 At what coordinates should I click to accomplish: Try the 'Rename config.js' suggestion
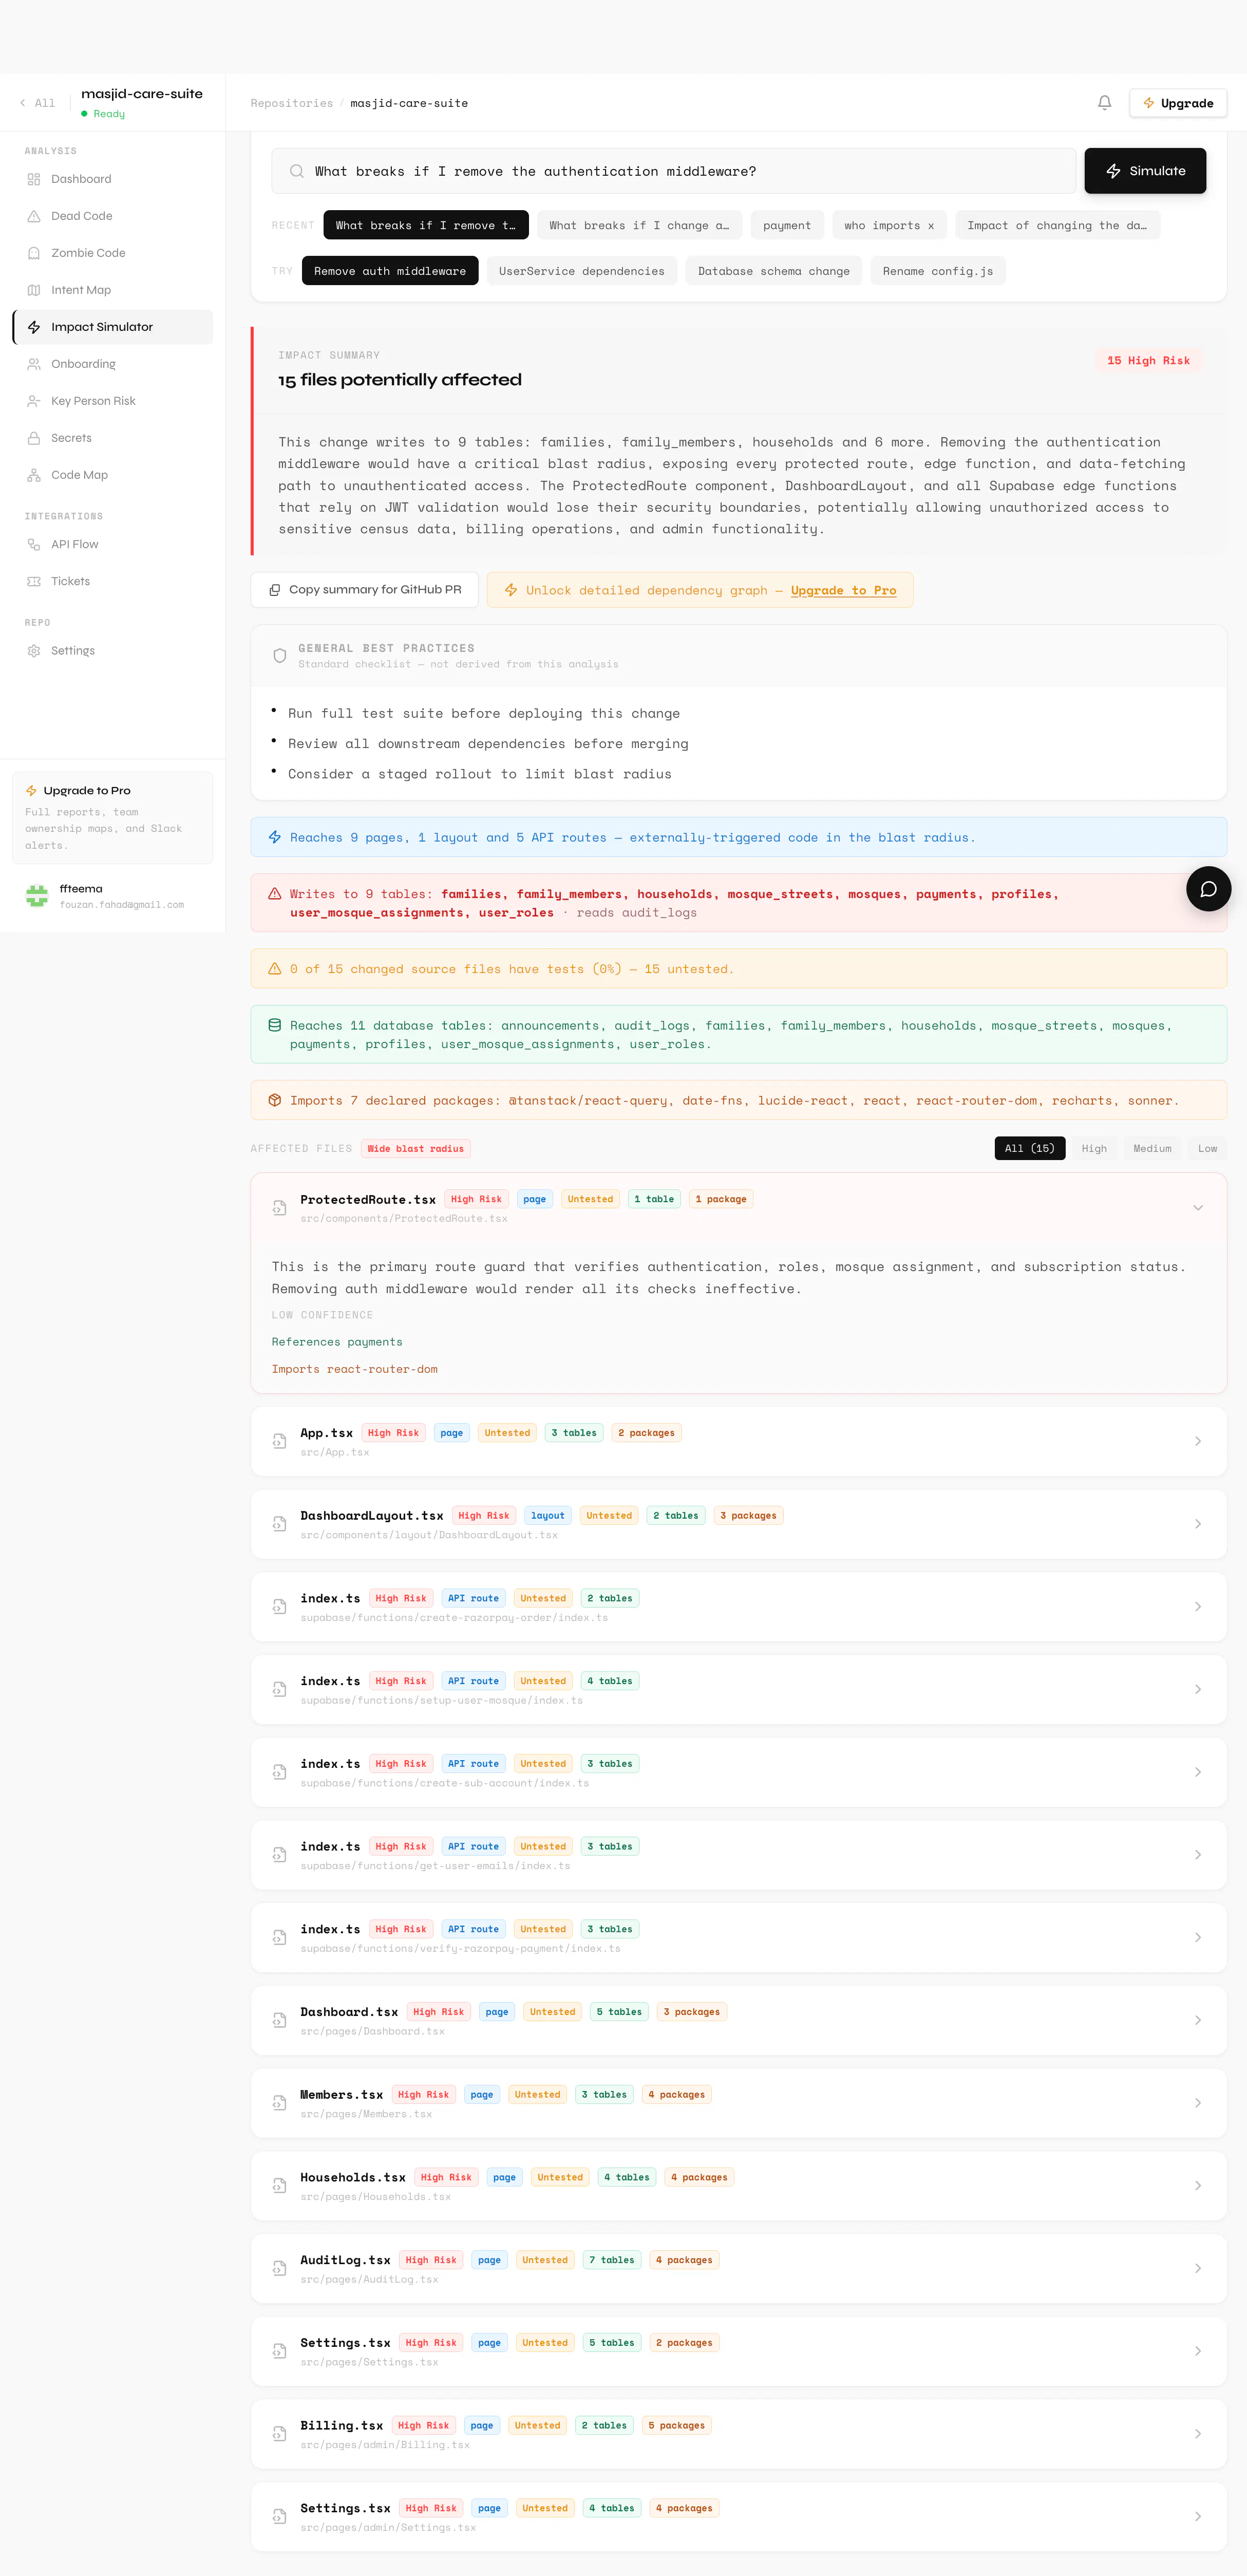coord(938,271)
